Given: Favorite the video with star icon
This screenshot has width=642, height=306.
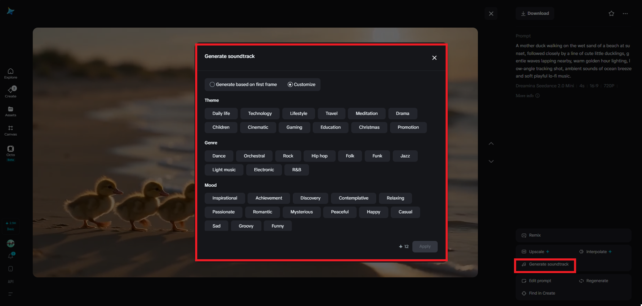Looking at the screenshot, I should [611, 13].
